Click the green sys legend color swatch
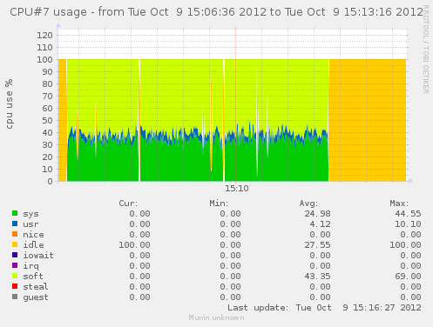Image resolution: width=433 pixels, height=327 pixels. pyautogui.click(x=15, y=213)
